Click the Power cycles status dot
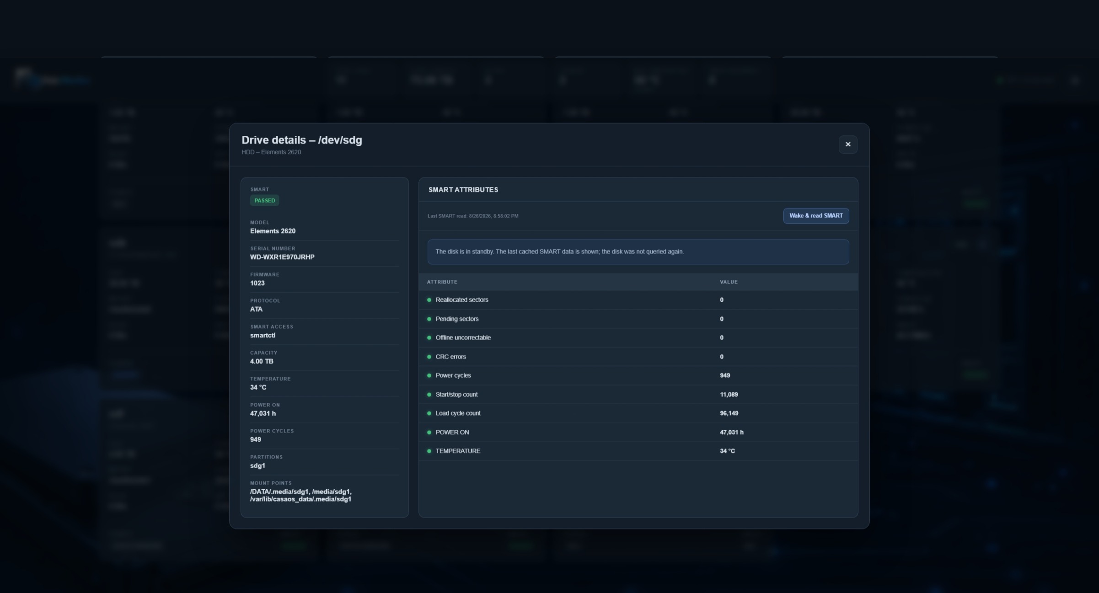Screen dimensions: 1099x593 (429, 375)
